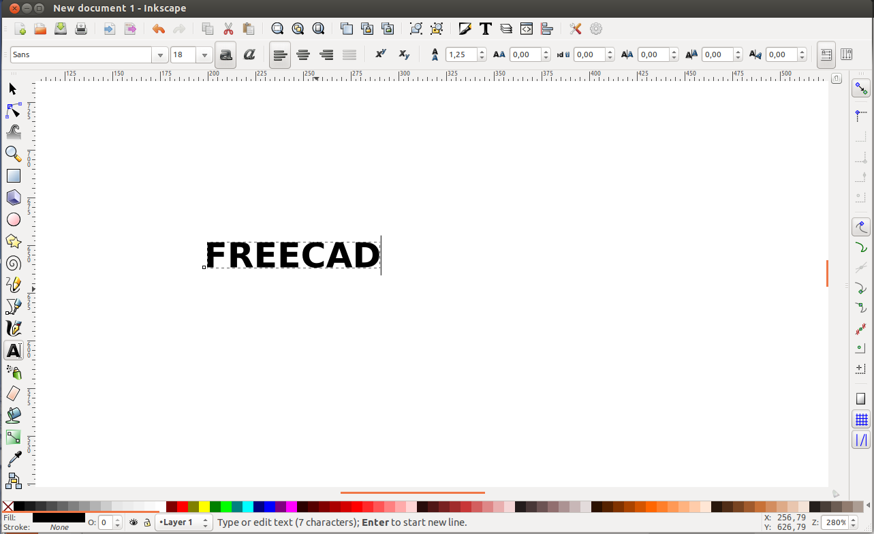
Task: Select the Selector arrow tool
Action: click(x=13, y=89)
